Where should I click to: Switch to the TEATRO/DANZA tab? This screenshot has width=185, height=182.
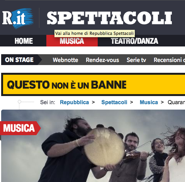(x=134, y=41)
